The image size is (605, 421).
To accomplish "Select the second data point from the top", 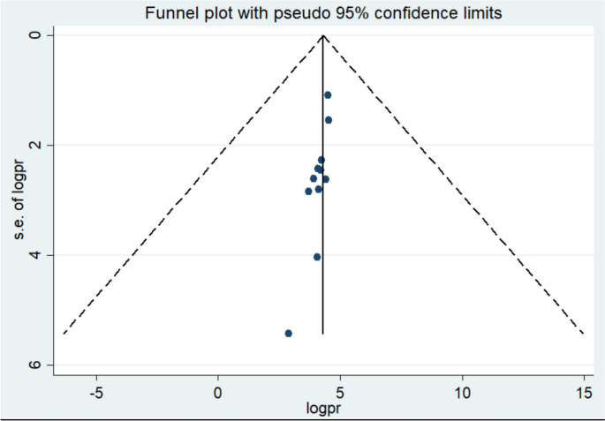I will point(329,119).
